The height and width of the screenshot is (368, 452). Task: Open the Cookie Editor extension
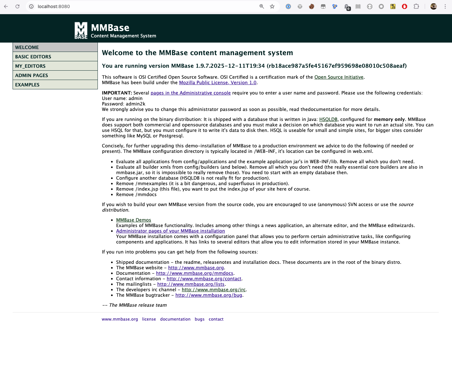[x=311, y=6]
